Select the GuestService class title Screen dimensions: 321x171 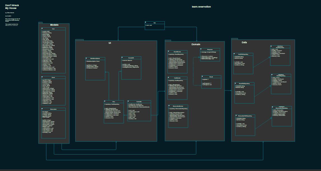tap(178, 52)
